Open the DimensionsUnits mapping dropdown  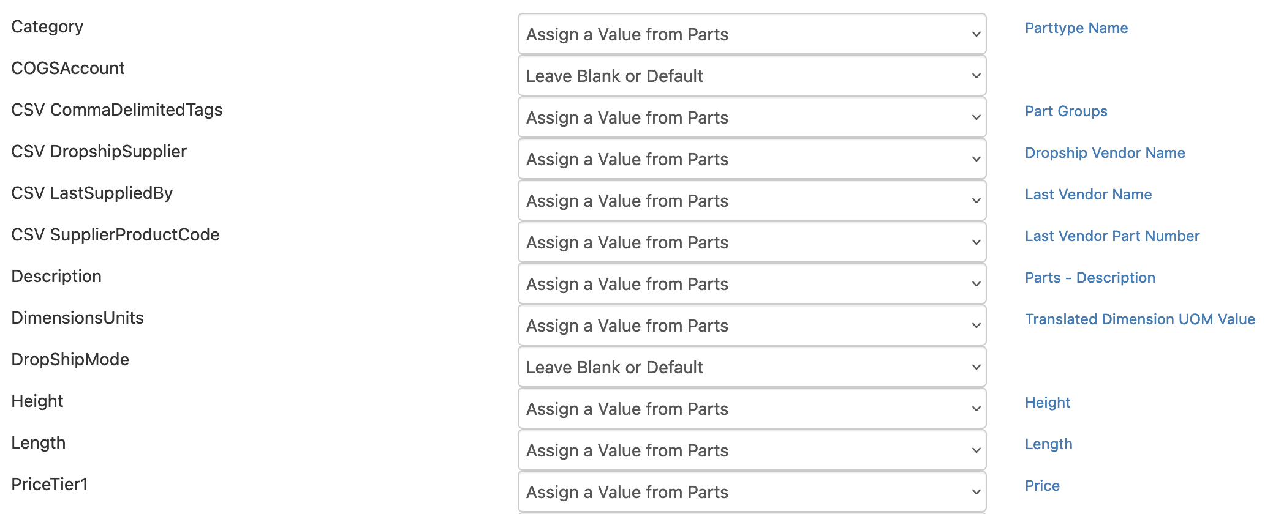[752, 326]
